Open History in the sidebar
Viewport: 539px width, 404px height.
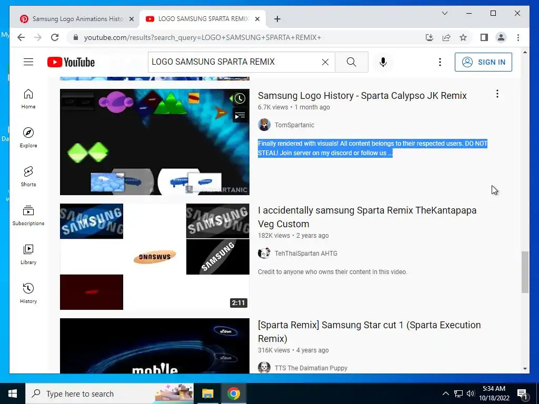28,293
